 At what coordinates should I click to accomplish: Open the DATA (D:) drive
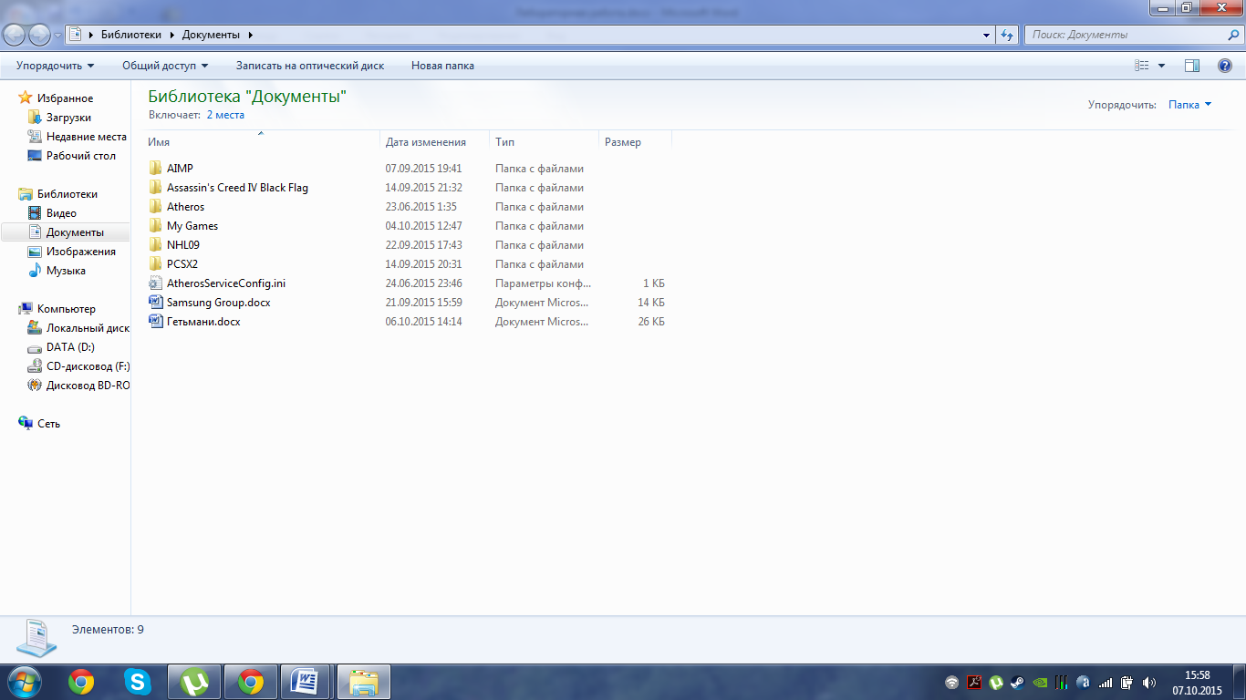tap(70, 347)
